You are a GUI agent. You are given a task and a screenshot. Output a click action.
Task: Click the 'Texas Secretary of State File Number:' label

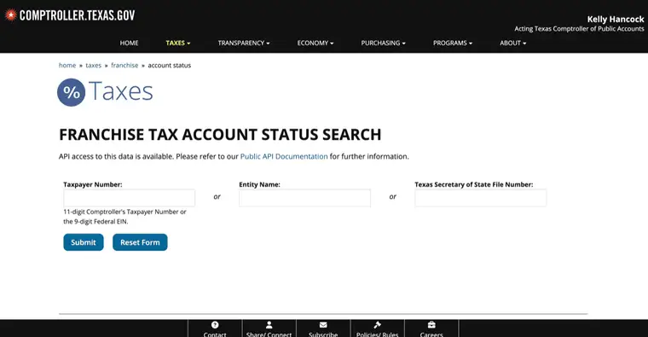(474, 184)
